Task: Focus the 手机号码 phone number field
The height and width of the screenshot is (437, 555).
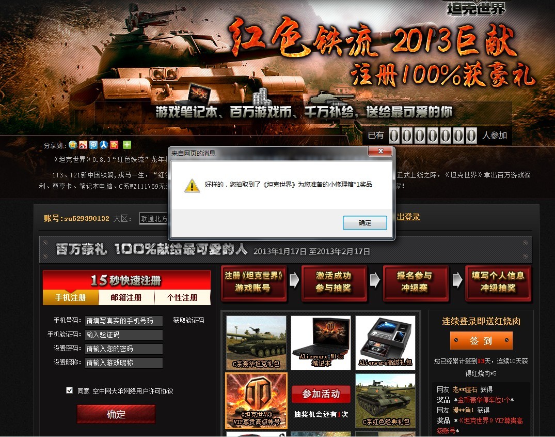Action: [x=124, y=321]
